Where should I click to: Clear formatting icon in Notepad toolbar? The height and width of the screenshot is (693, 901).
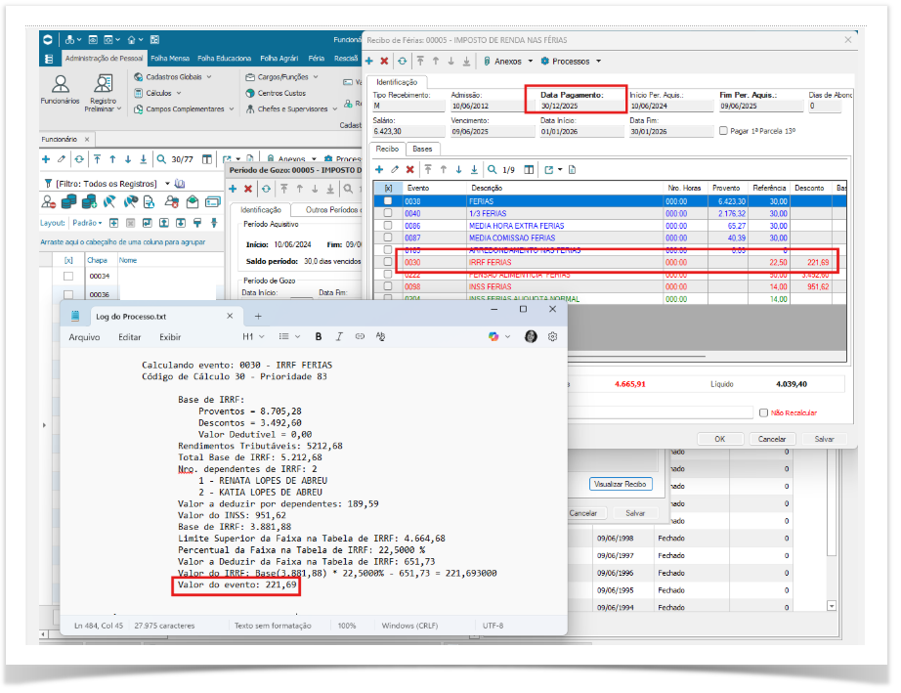click(x=380, y=337)
